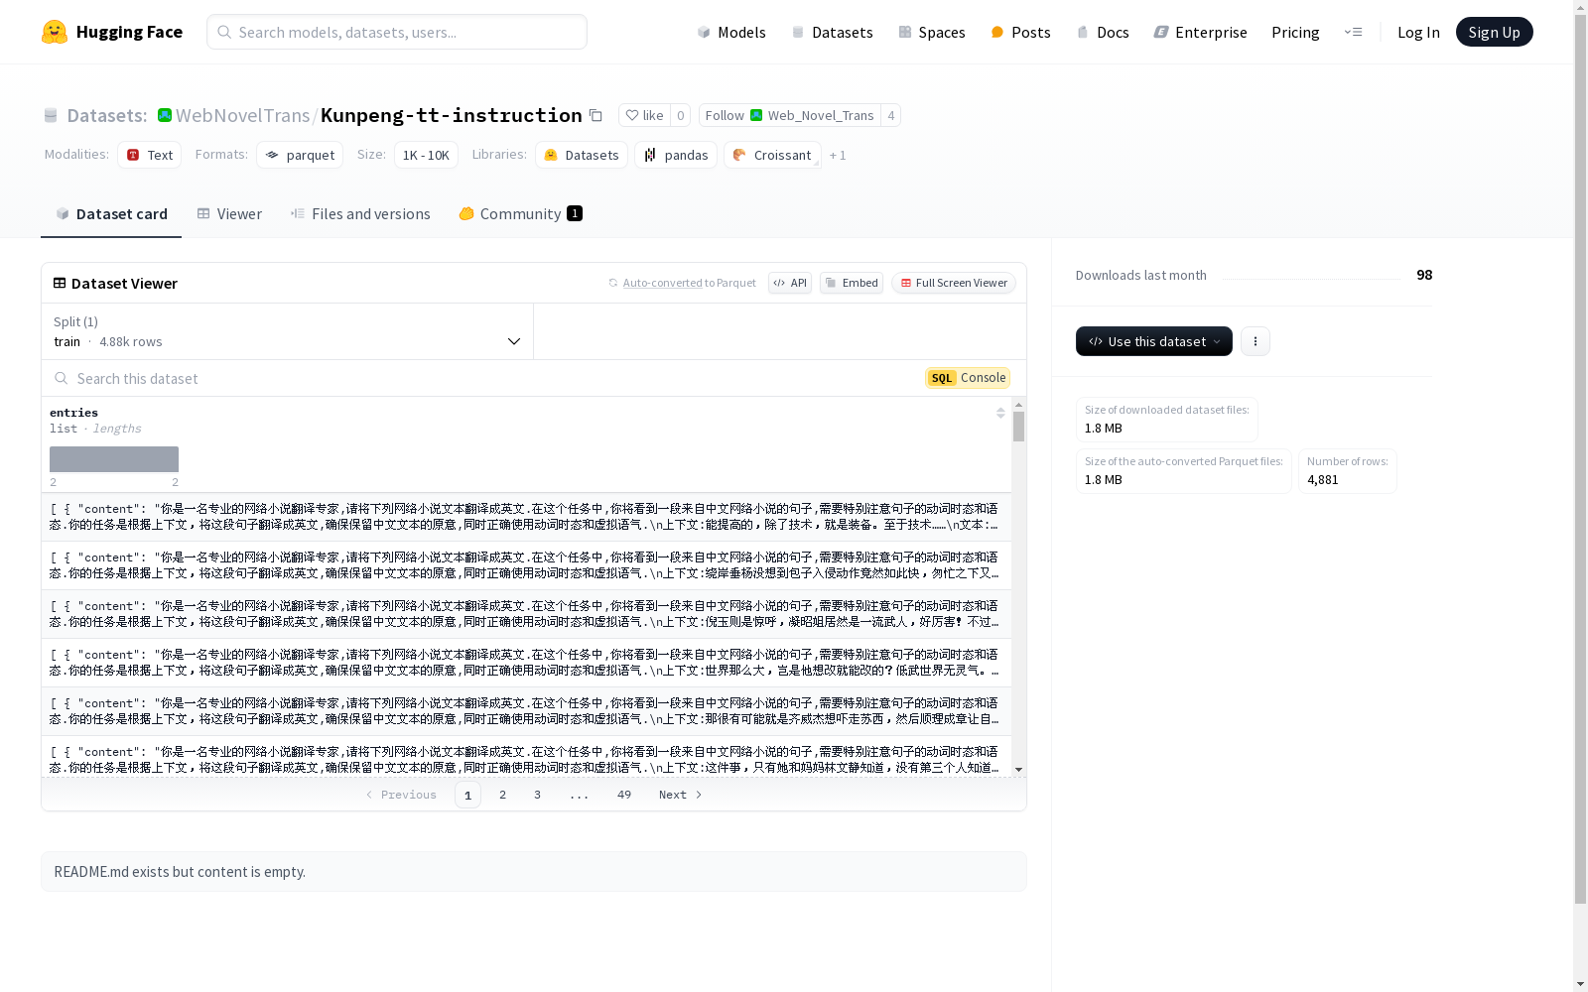Visit the Enterprise page
Viewport: 1588px width, 992px height.
pyautogui.click(x=1200, y=32)
